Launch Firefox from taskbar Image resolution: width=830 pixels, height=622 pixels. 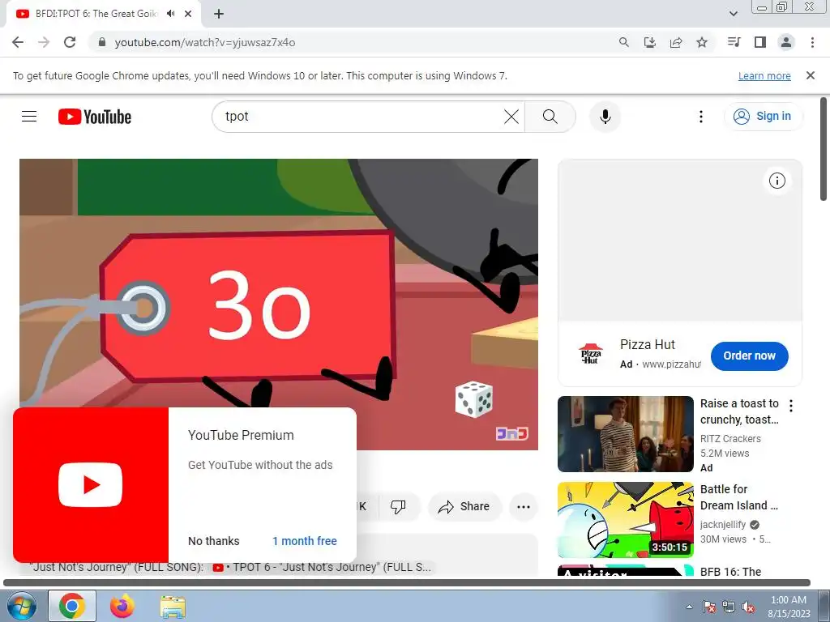(122, 607)
